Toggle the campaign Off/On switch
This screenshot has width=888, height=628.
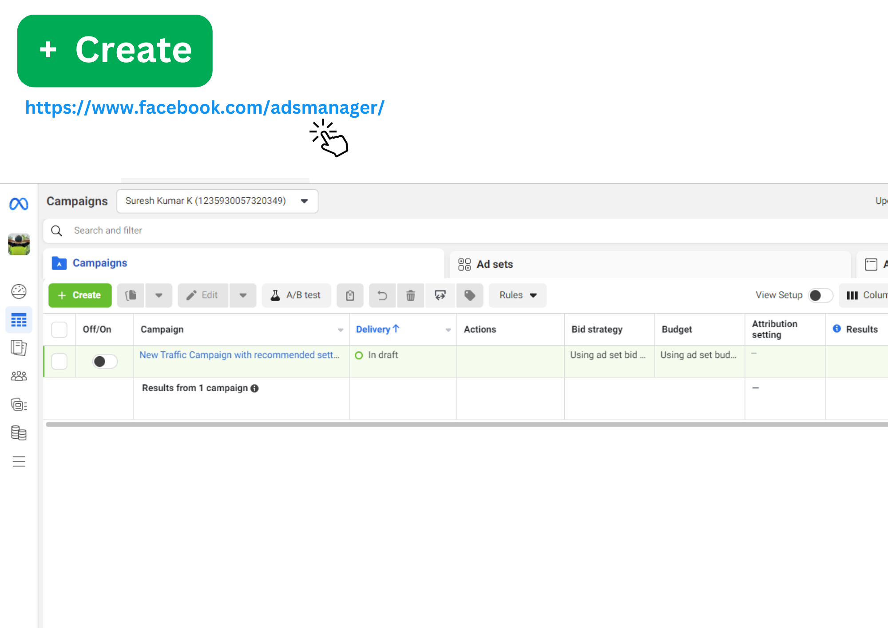pyautogui.click(x=105, y=362)
